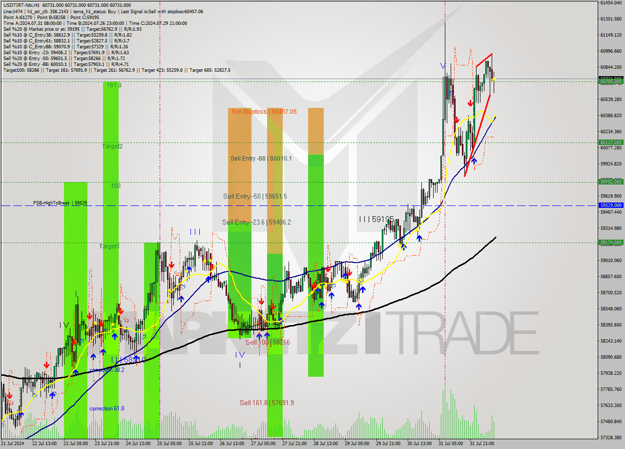The height and width of the screenshot is (449, 625).
Task: Click the 'FSB-HighToBreak | 59529' line label
Action: [x=60, y=203]
